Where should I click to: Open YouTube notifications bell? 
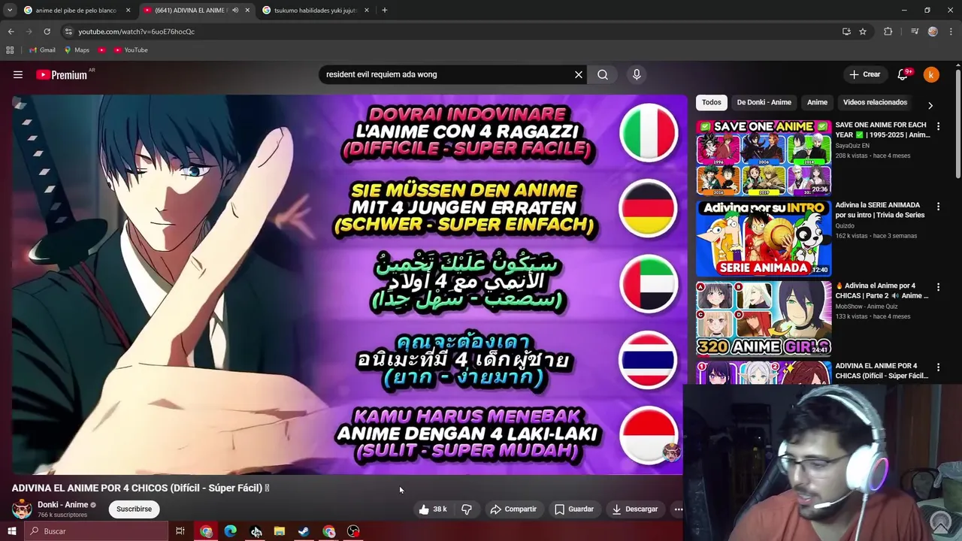(903, 74)
